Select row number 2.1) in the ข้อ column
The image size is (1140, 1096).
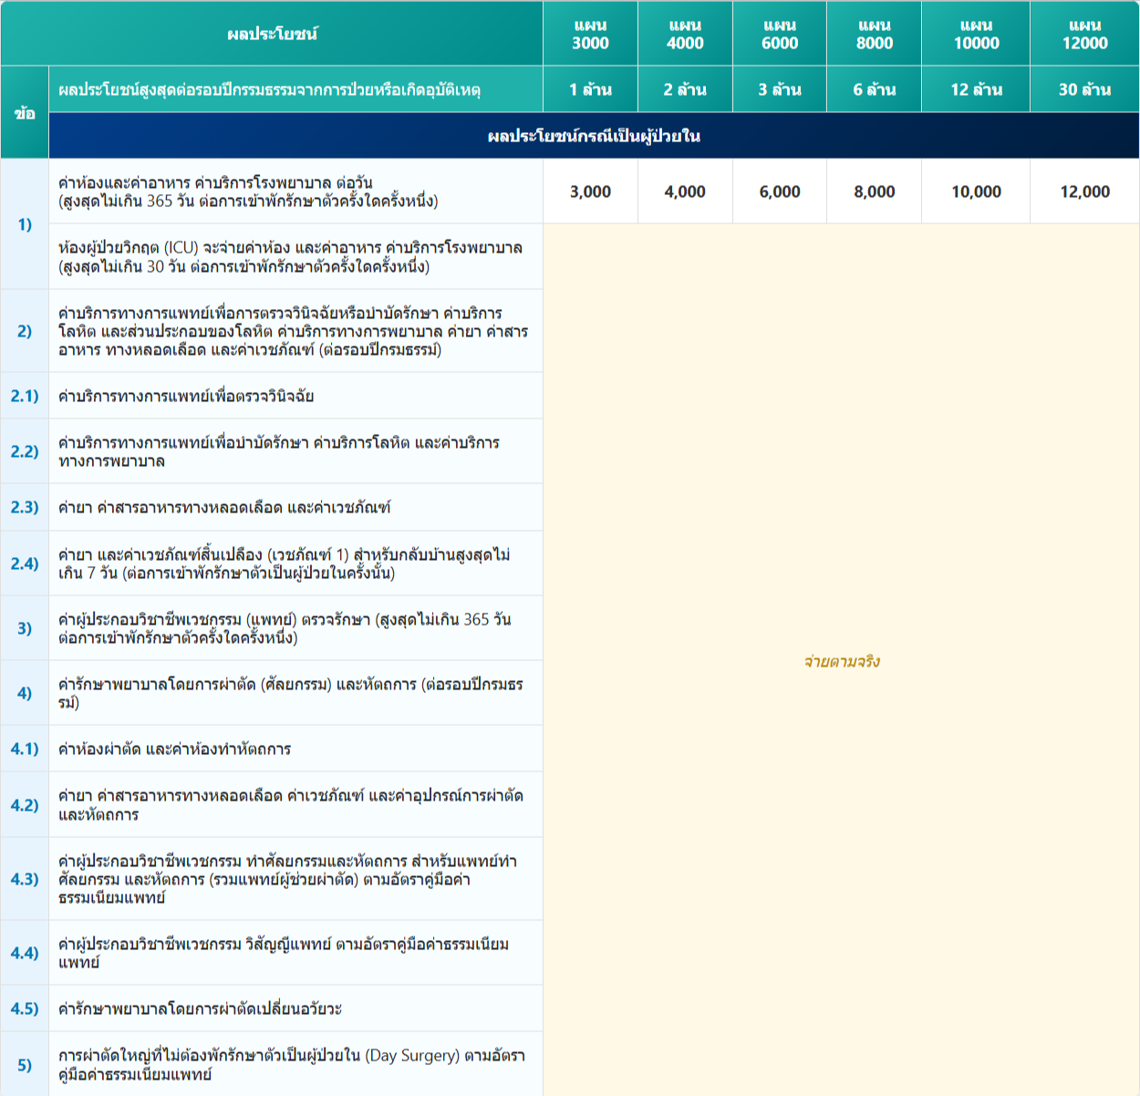coord(25,396)
